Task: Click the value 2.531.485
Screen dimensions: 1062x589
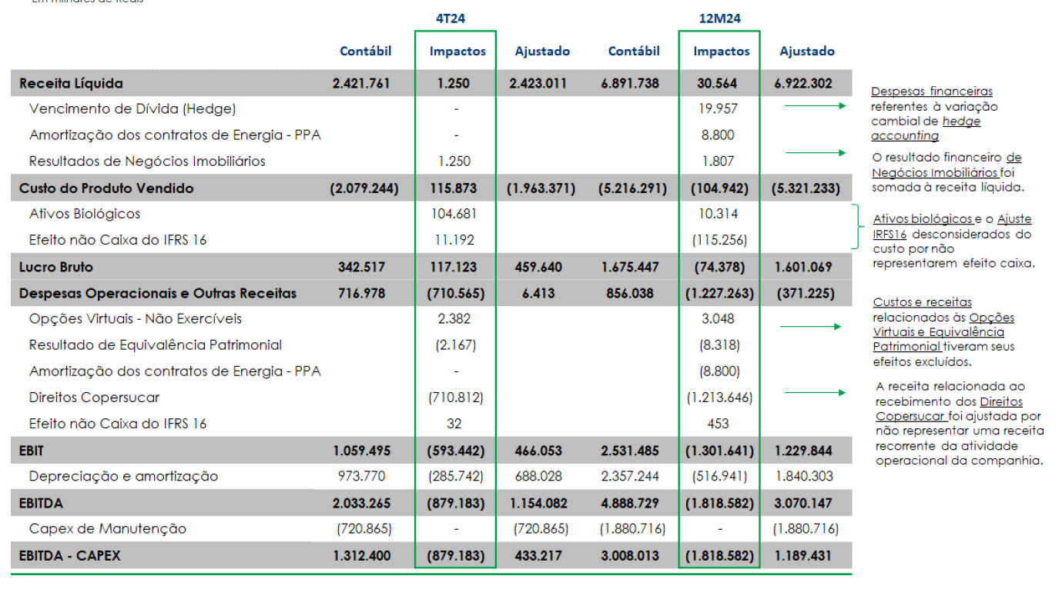Action: pyautogui.click(x=630, y=451)
